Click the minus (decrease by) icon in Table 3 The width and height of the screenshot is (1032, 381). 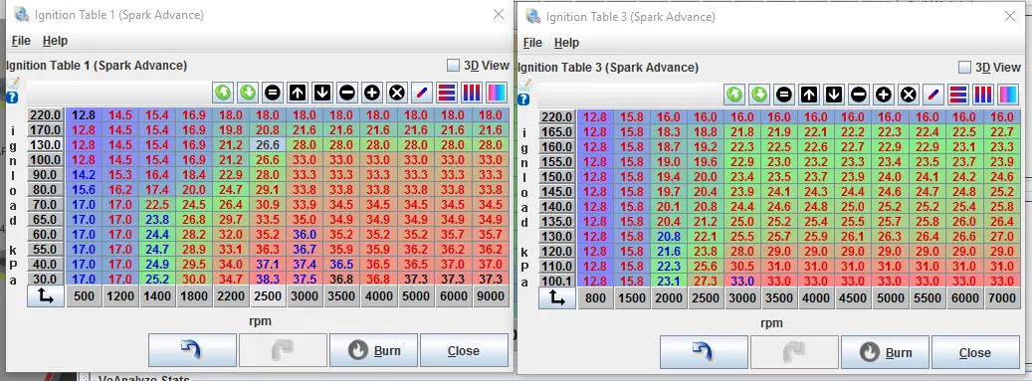pos(858,95)
